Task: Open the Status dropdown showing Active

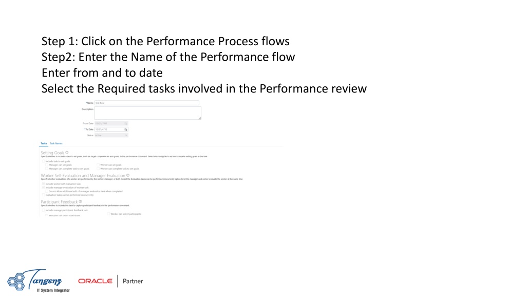Action: (x=111, y=135)
